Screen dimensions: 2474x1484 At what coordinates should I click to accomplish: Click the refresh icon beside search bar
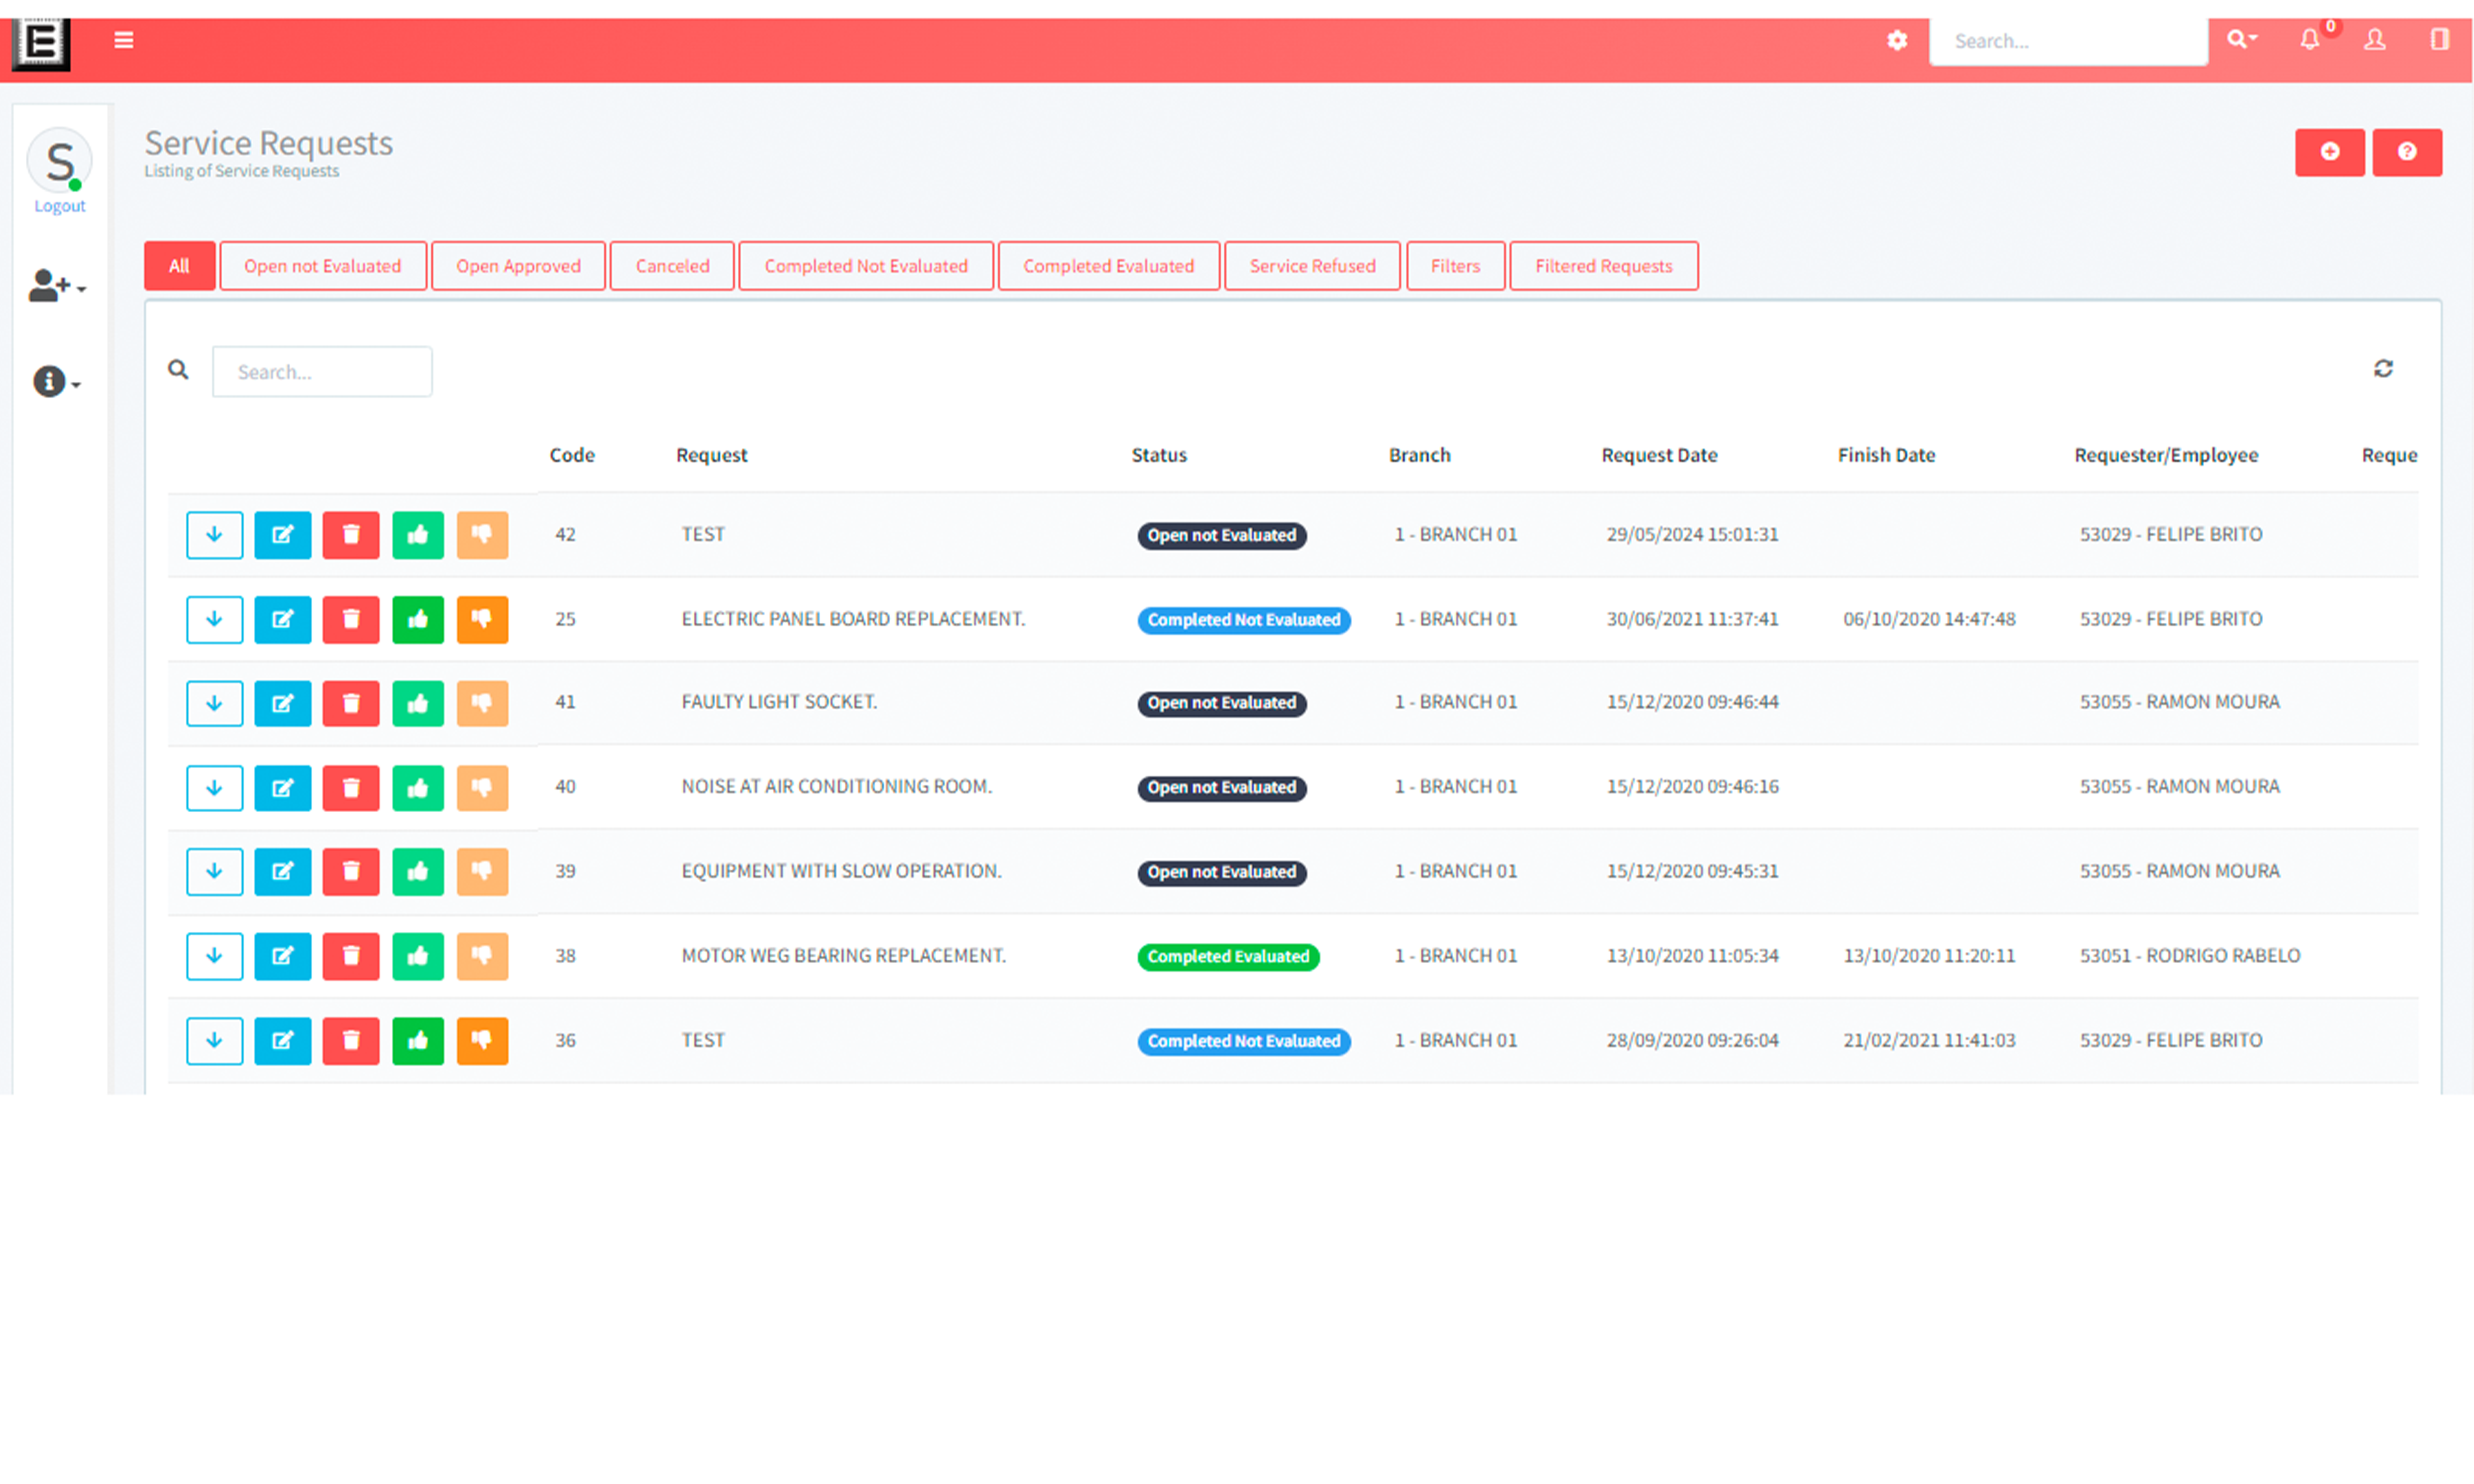tap(2384, 368)
